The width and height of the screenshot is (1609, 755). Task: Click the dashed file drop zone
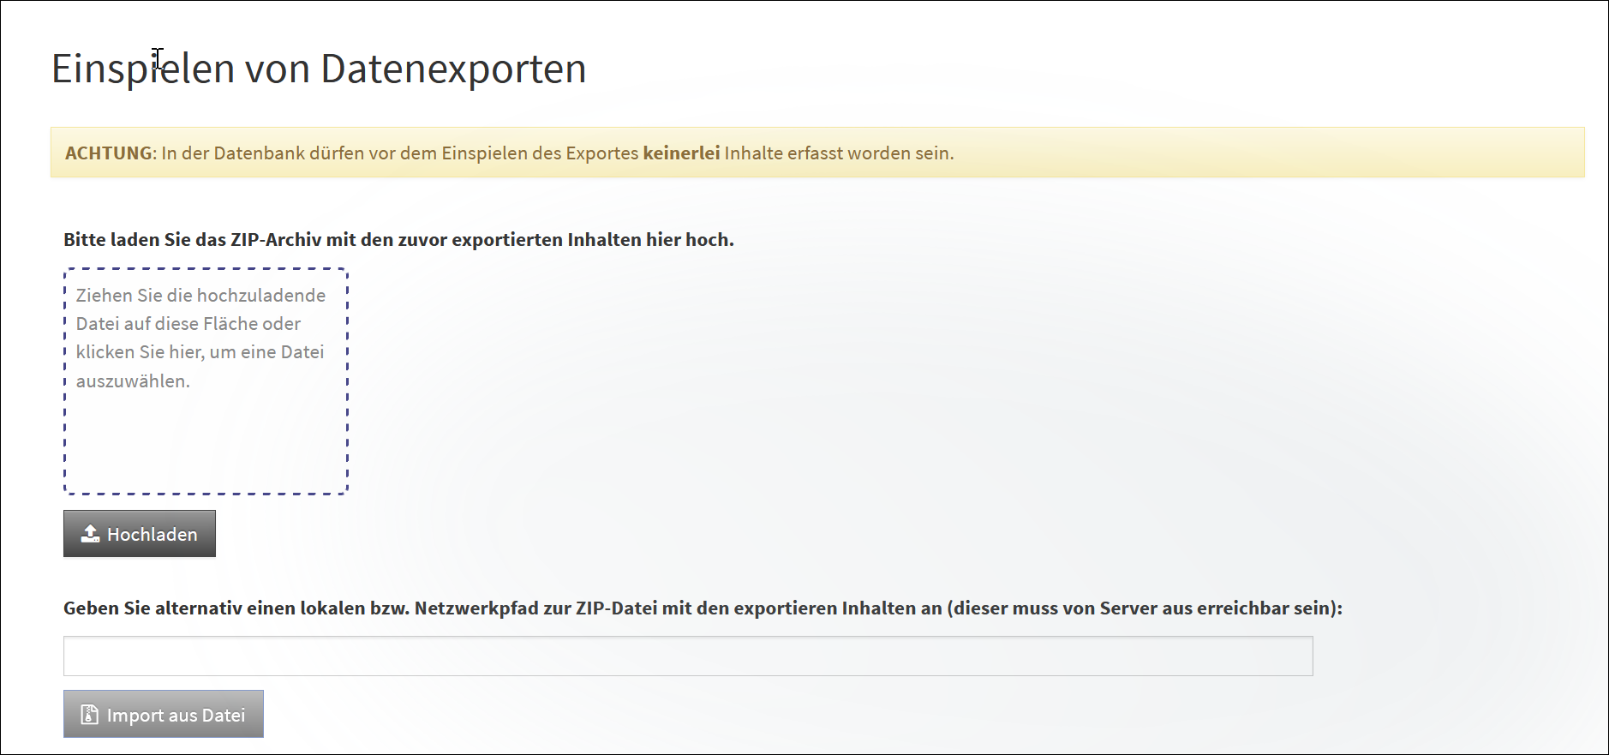click(206, 437)
